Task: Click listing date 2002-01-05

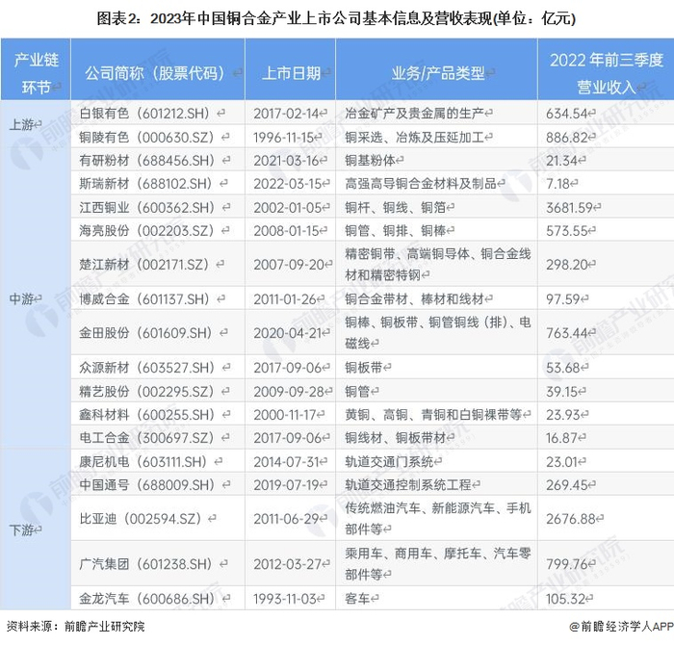Action: pos(288,208)
